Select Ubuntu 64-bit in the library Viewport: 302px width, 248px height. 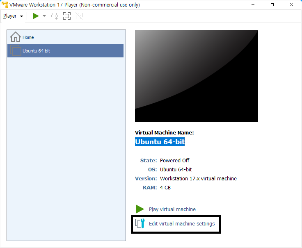click(x=66, y=50)
